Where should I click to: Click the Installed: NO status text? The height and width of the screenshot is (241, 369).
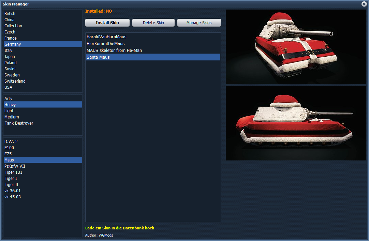[x=99, y=11]
